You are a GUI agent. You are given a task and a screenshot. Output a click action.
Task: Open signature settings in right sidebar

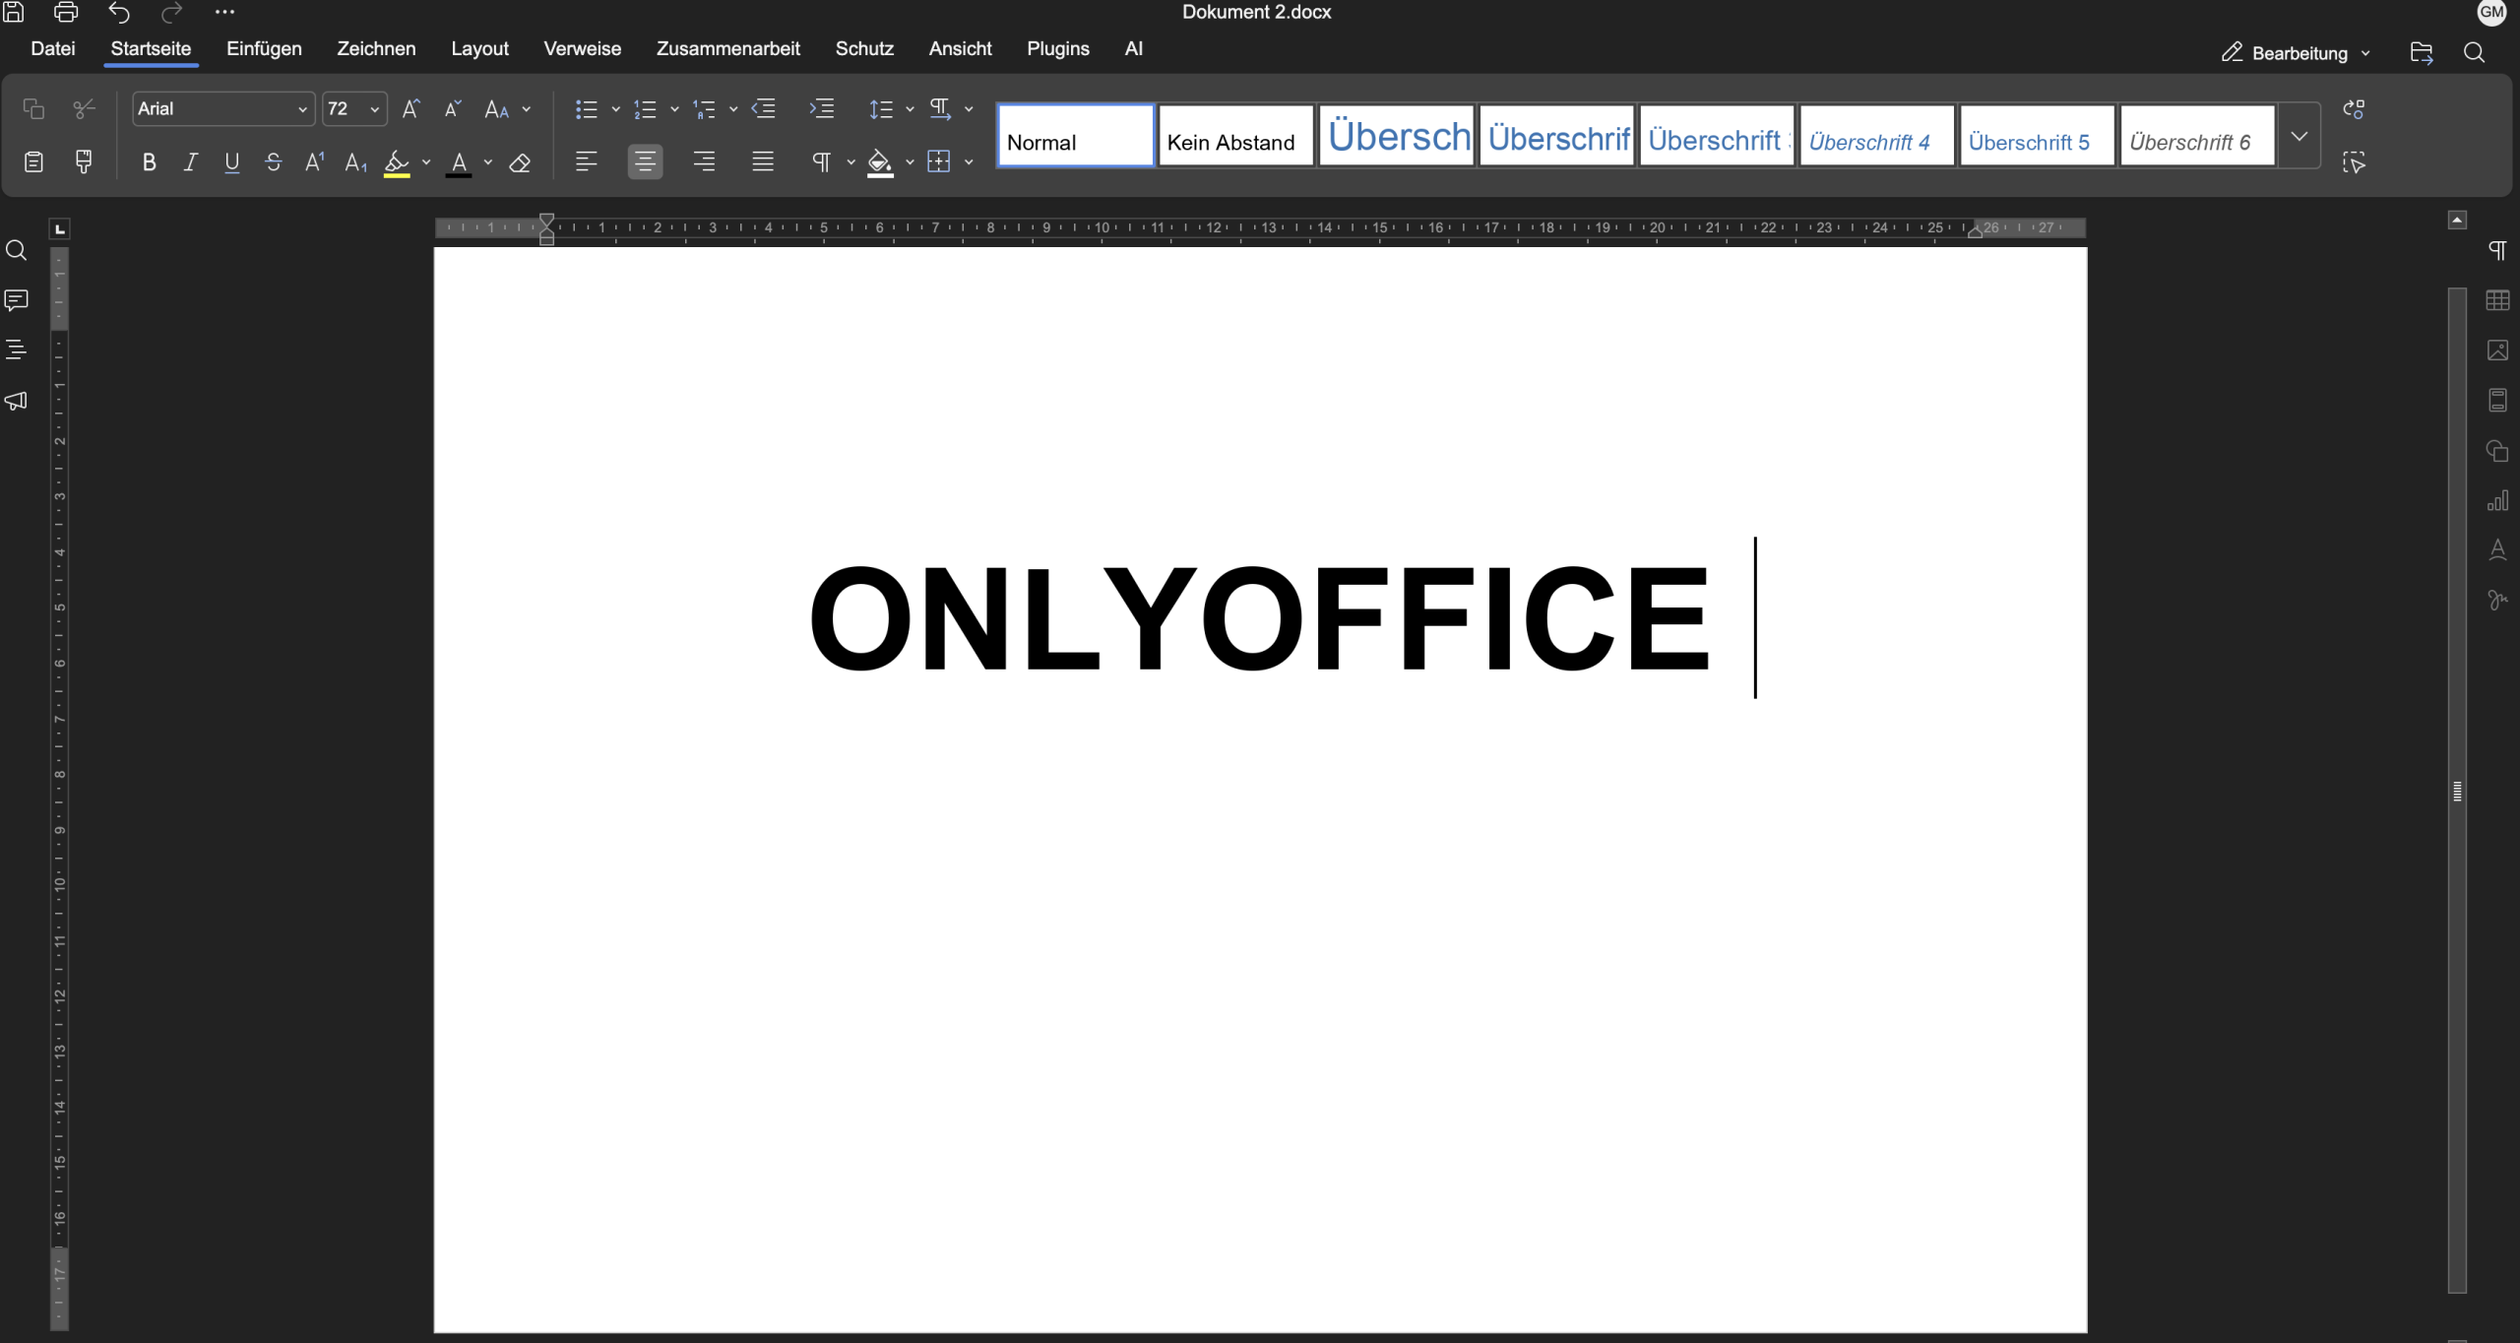point(2497,600)
